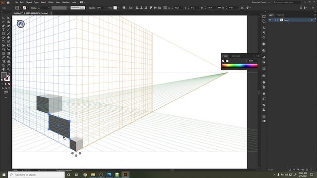The width and height of the screenshot is (317, 178).
Task: Toggle constrain width and height proportions
Action: tap(219, 8)
